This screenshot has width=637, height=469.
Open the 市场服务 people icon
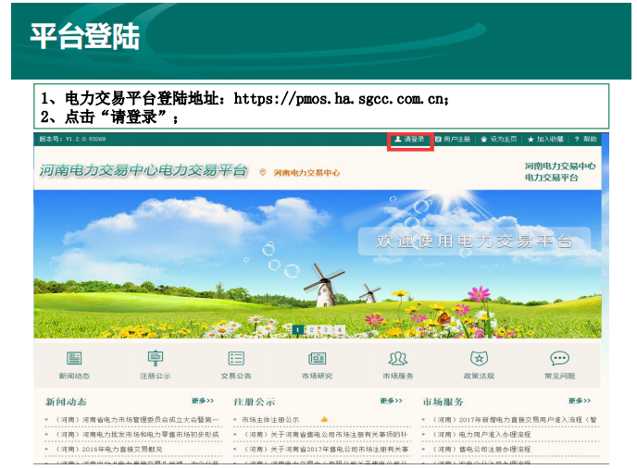point(397,359)
